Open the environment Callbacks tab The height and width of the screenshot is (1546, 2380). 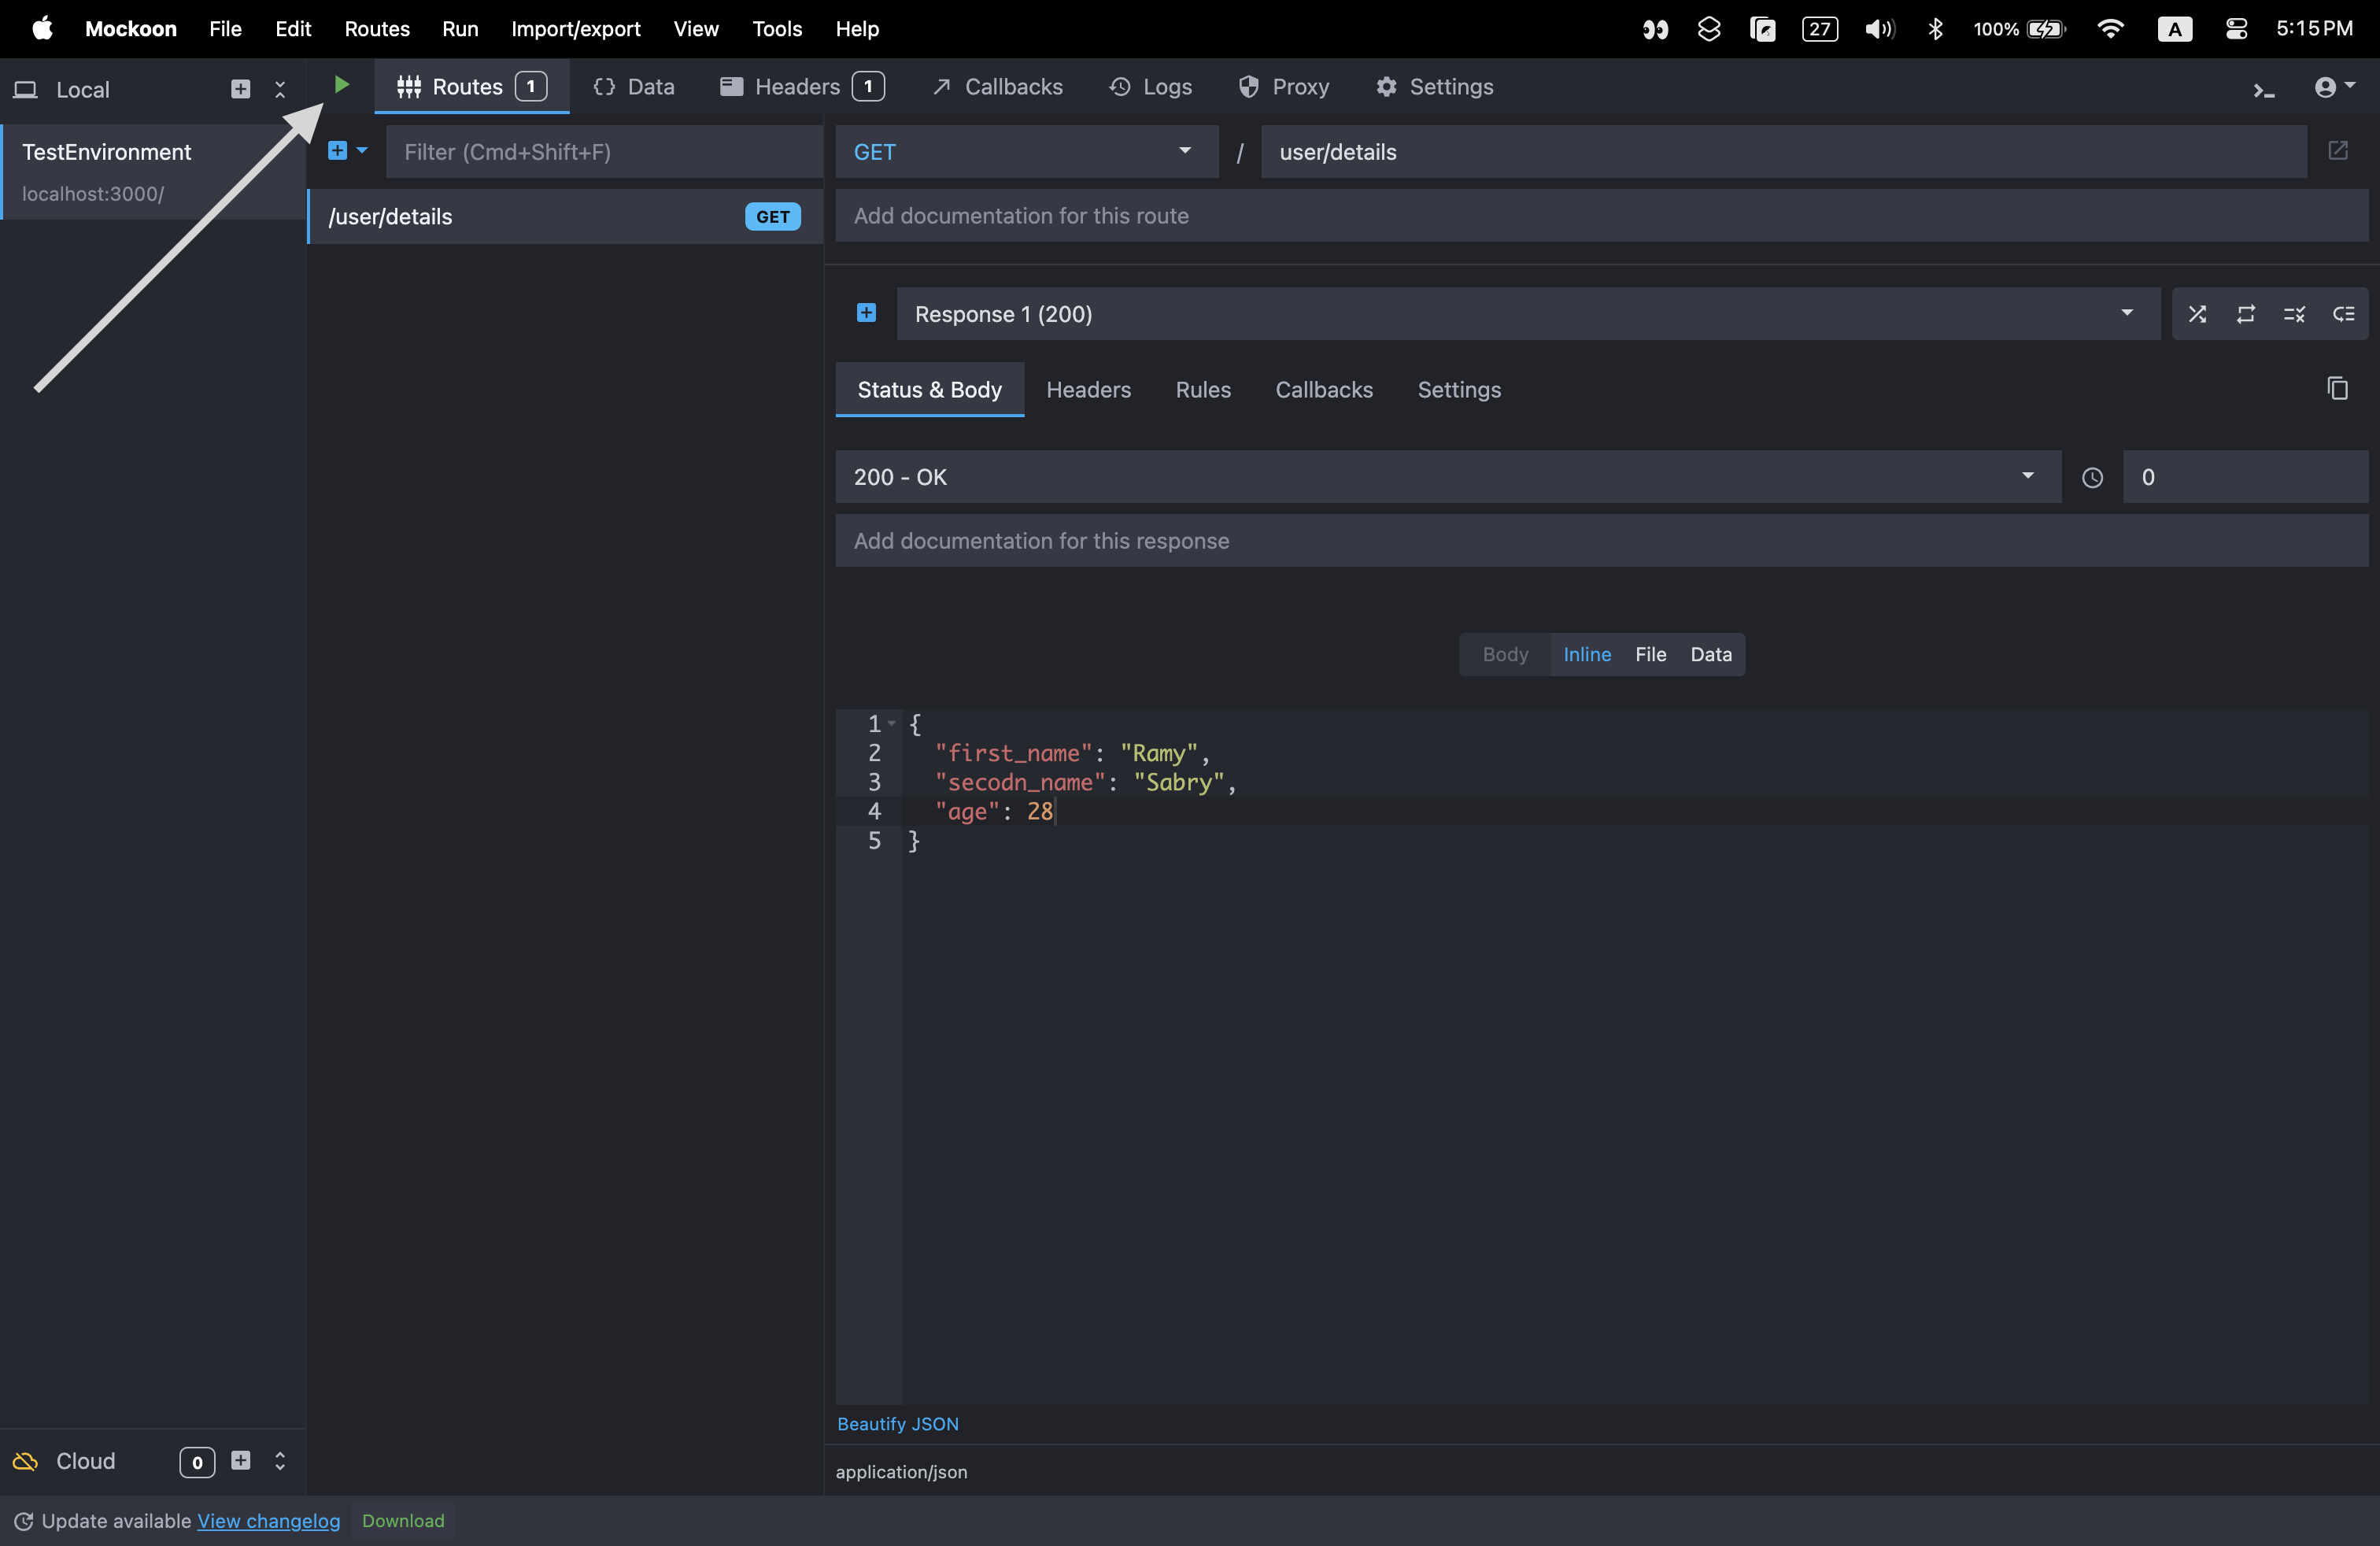coord(997,87)
